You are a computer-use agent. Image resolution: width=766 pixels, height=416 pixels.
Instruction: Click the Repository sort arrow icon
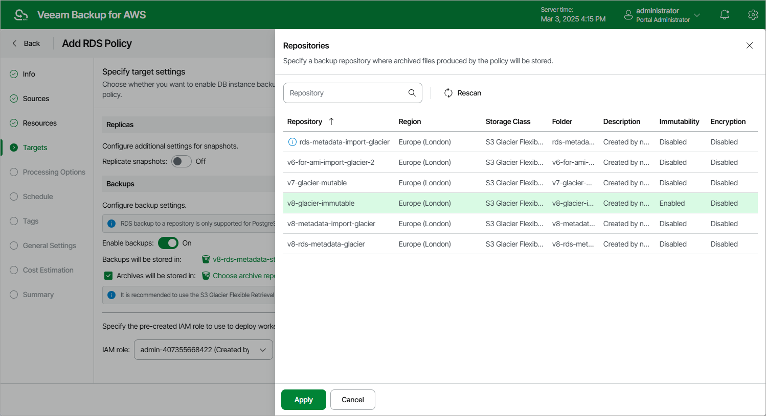(x=331, y=121)
